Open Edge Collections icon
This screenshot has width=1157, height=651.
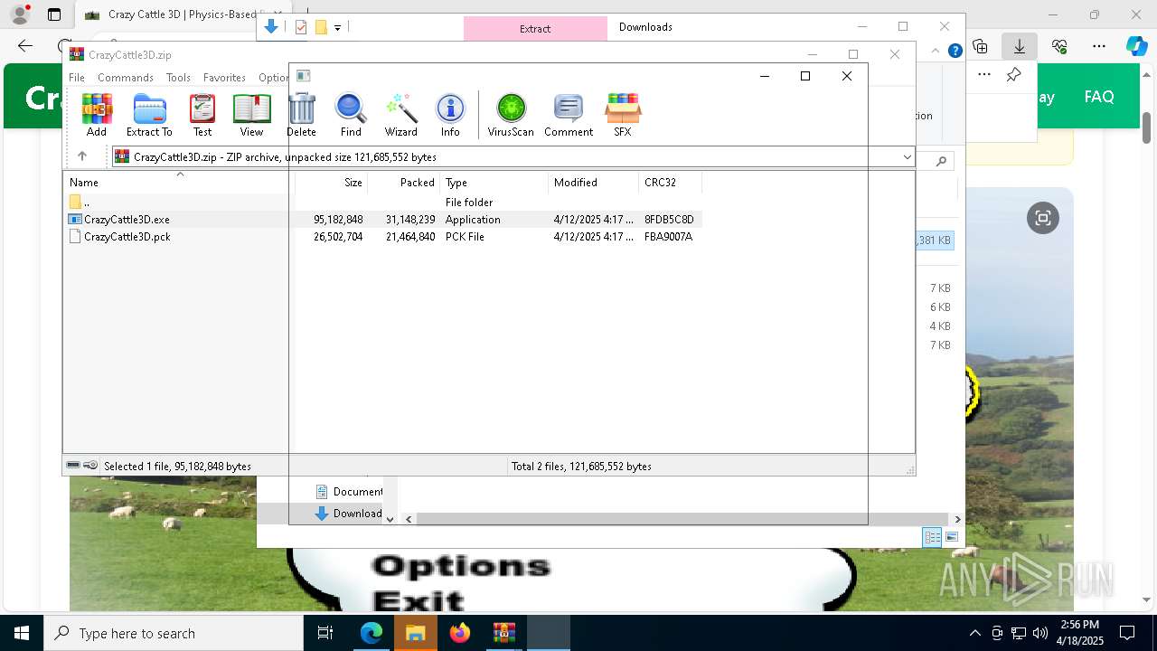tap(980, 45)
